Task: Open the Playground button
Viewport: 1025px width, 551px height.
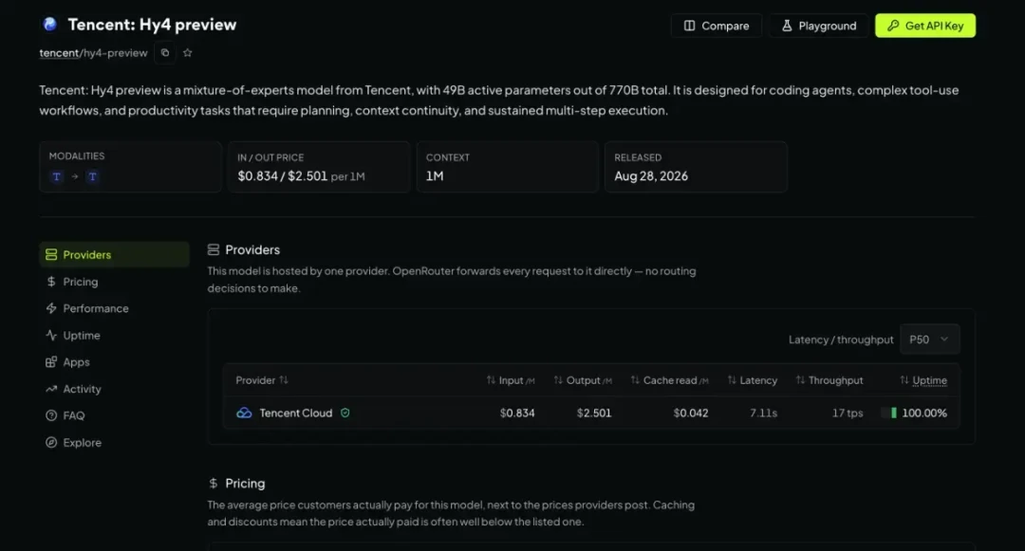Action: pos(818,26)
